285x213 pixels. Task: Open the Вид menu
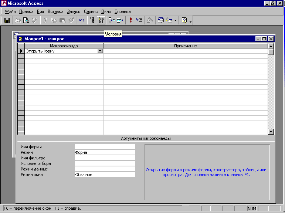(41, 11)
